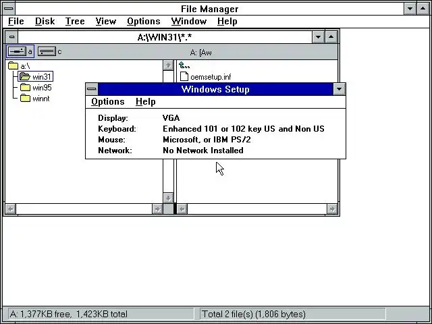Click file pane scroll right arrow

coord(332,209)
